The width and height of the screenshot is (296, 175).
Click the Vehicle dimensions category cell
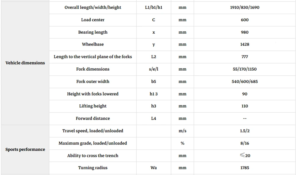(x=25, y=63)
